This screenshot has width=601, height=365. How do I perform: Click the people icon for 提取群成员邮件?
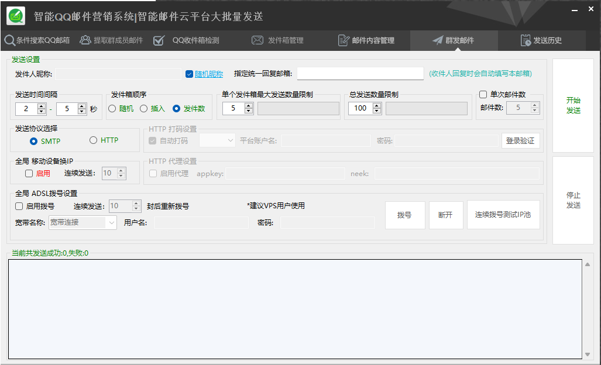(x=85, y=40)
